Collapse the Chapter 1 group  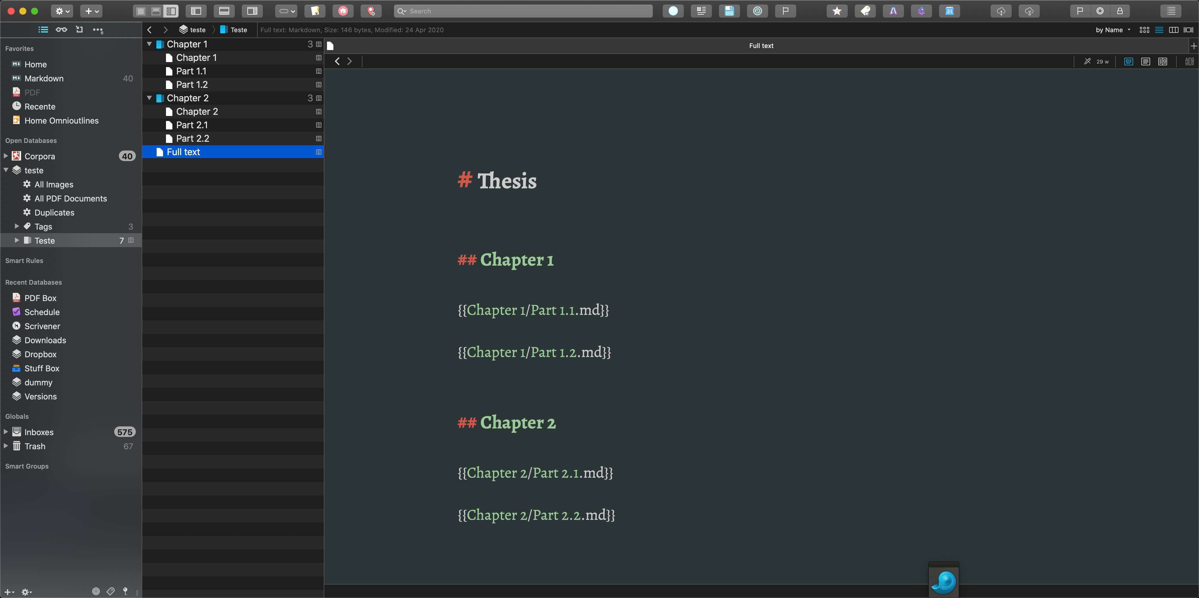pos(149,44)
